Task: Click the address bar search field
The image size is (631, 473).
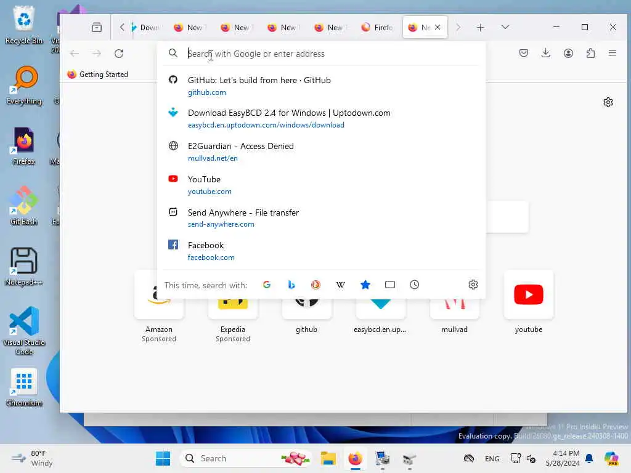Action: pos(321,54)
